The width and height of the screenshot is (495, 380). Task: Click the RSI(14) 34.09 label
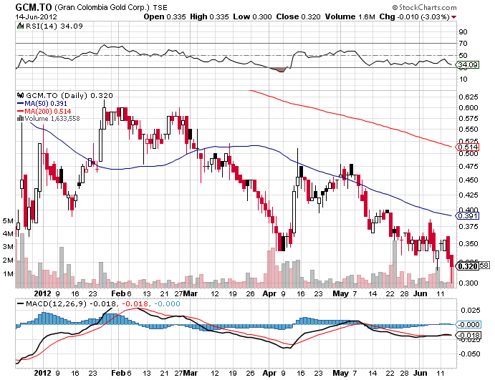click(x=54, y=26)
